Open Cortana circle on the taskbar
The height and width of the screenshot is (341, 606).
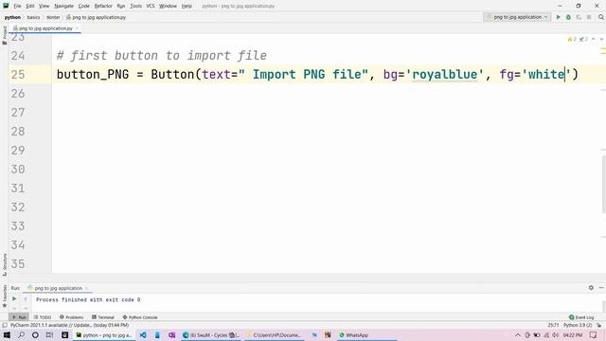point(35,334)
